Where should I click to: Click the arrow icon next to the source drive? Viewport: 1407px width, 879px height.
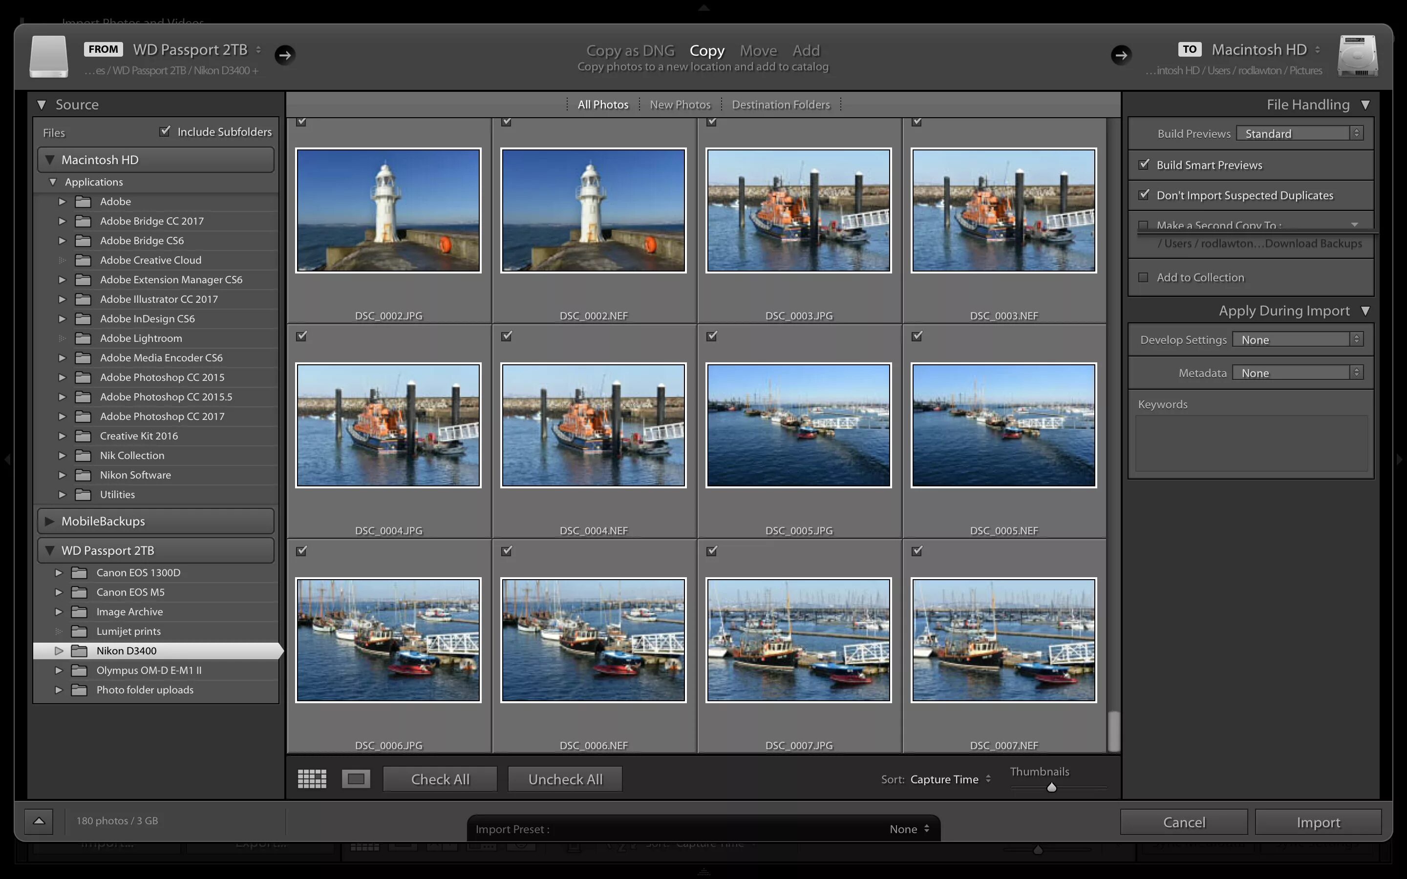pos(284,55)
